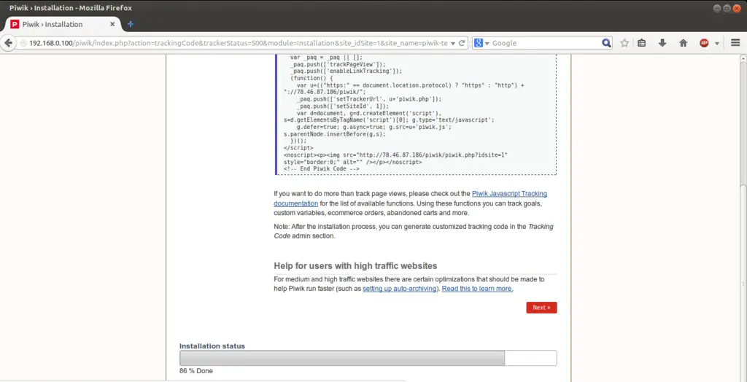Reload the page with the refresh icon
The width and height of the screenshot is (747, 382).
[x=462, y=43]
